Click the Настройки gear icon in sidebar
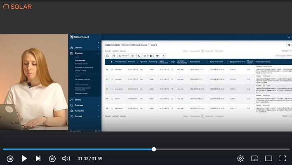Image resolution: width=292 pixels, height=165 pixels. tap(72, 111)
